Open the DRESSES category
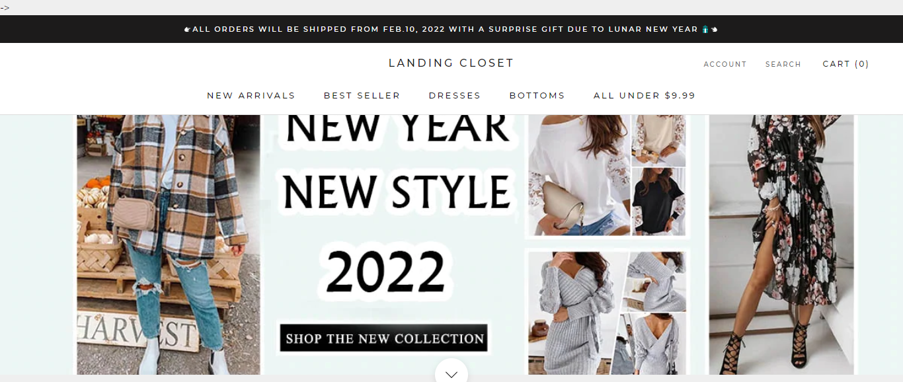The height and width of the screenshot is (382, 903). coord(455,95)
